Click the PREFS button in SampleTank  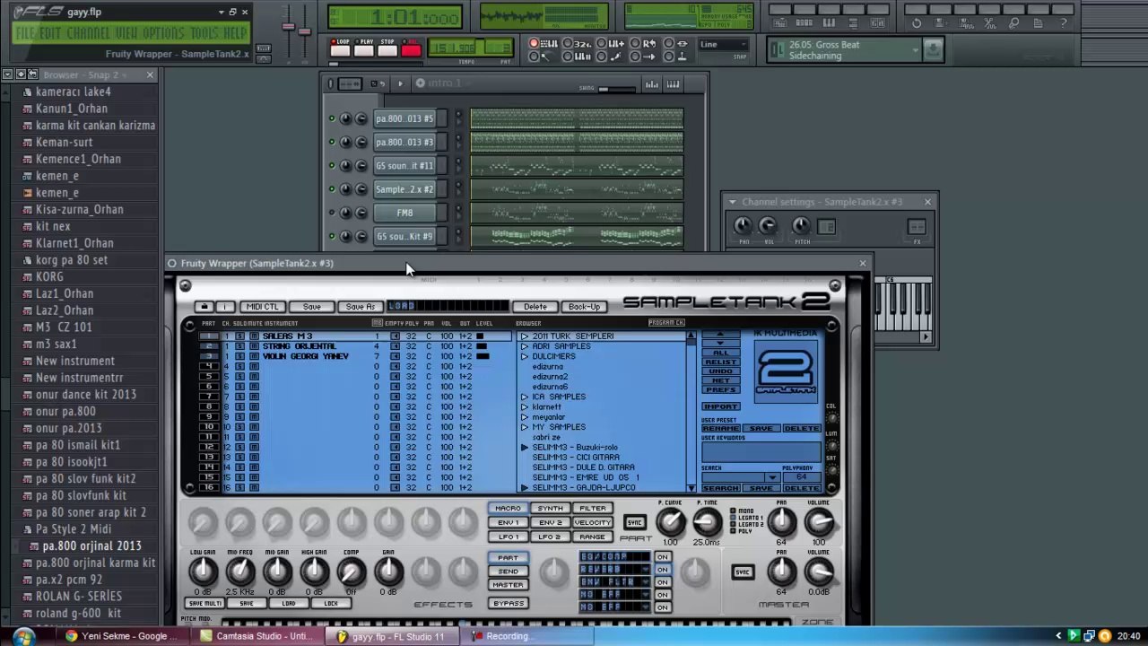720,390
